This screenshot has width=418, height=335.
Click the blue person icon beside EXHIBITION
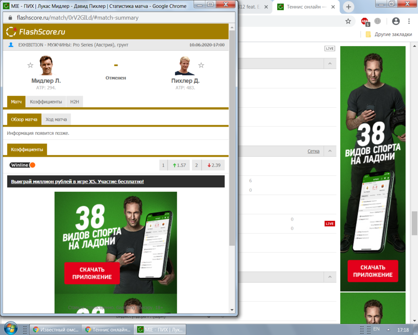[x=11, y=45]
